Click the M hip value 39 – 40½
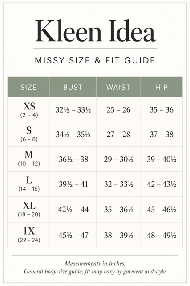Image resolution: width=190 pixels, height=286 pixels. tap(162, 160)
